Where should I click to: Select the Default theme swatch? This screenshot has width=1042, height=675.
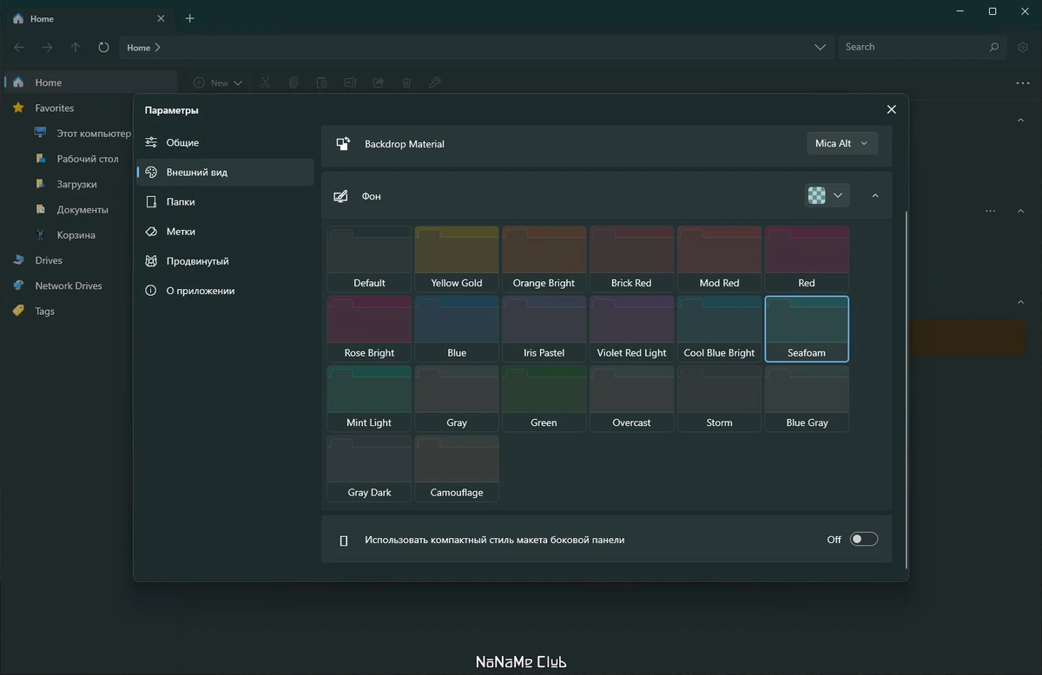[x=369, y=259]
